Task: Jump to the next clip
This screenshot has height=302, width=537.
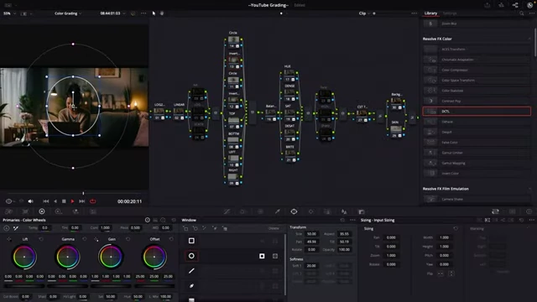Action: coord(82,201)
